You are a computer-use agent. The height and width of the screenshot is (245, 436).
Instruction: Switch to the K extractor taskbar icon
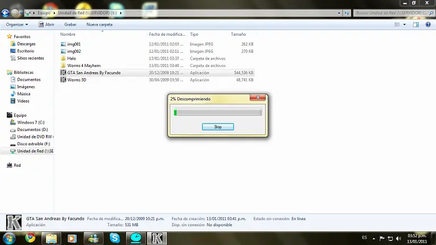tap(157, 238)
